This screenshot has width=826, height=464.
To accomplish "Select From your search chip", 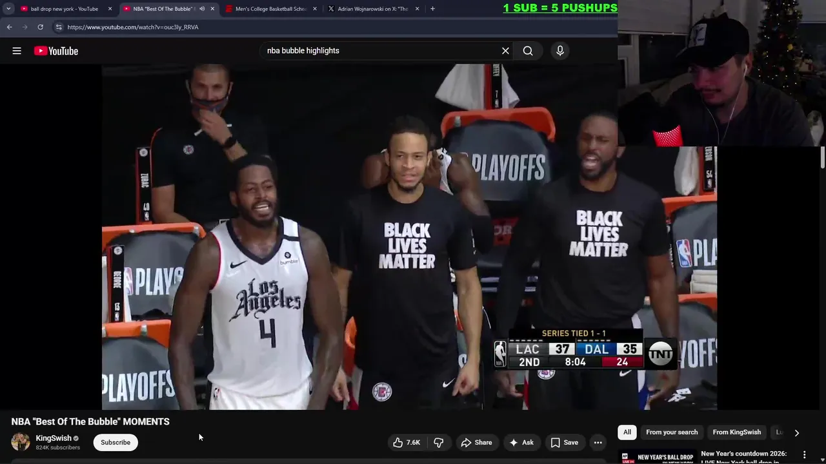I will click(x=672, y=432).
